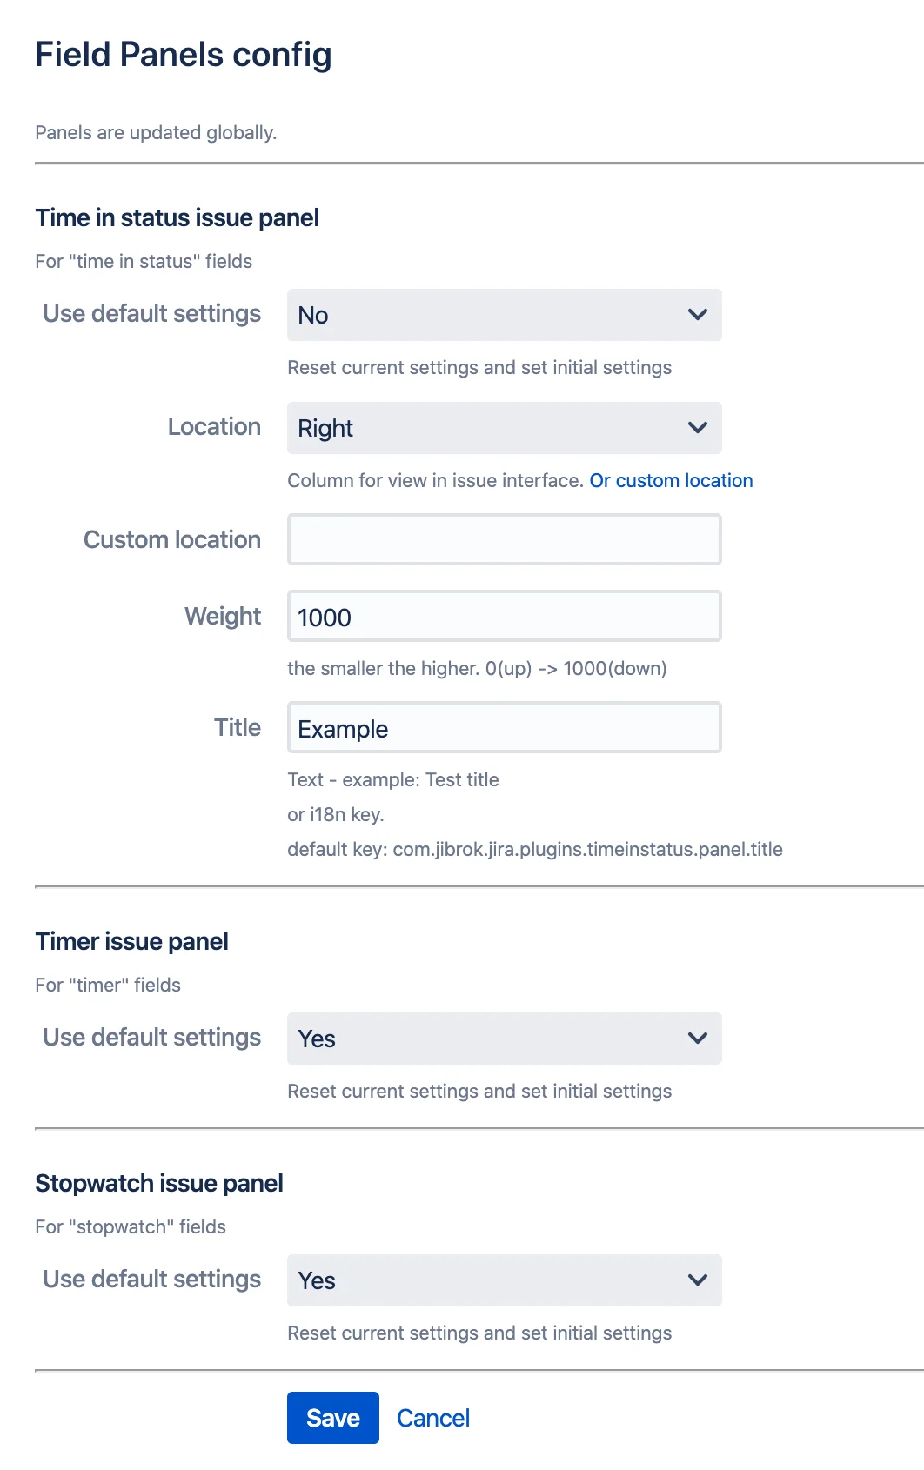
Task: Open the Location dropdown showing Right
Action: (505, 428)
